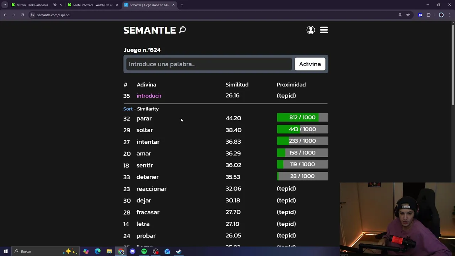Open File Explorer from the taskbar

109,251
